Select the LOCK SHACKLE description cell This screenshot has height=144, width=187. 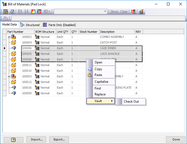(117, 54)
